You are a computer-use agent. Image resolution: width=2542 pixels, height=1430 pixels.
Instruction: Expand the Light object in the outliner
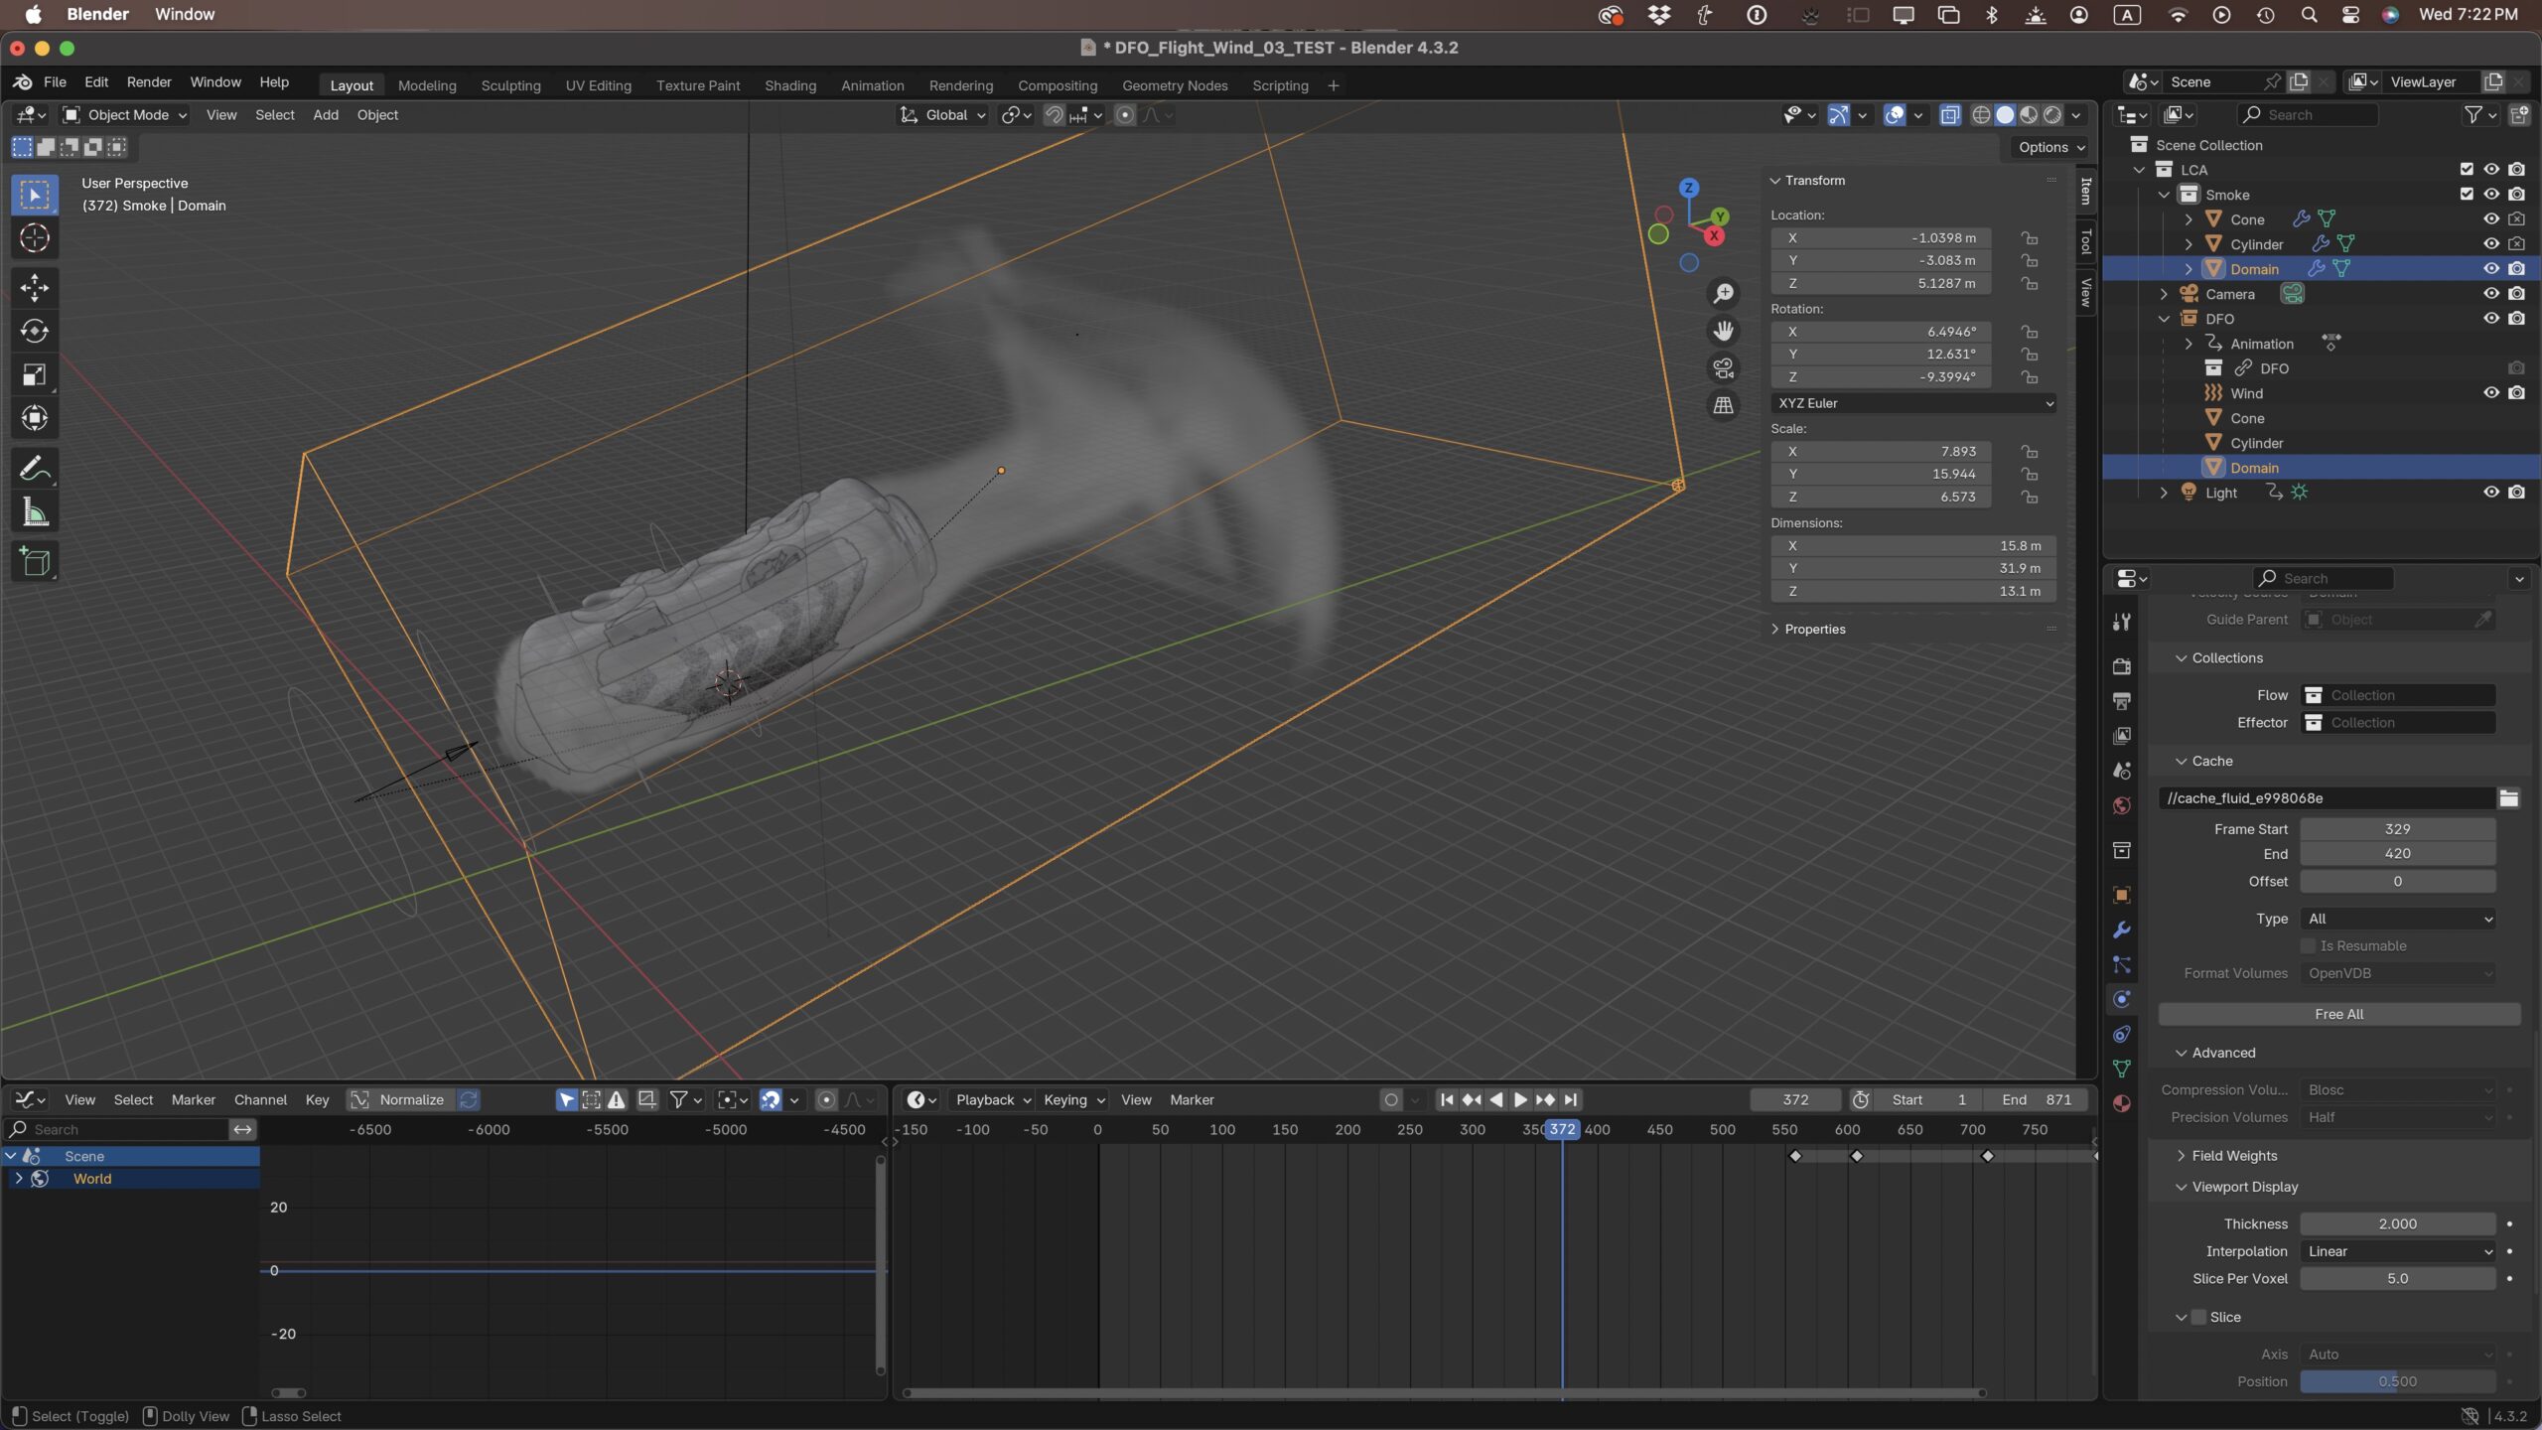[x=2163, y=492]
